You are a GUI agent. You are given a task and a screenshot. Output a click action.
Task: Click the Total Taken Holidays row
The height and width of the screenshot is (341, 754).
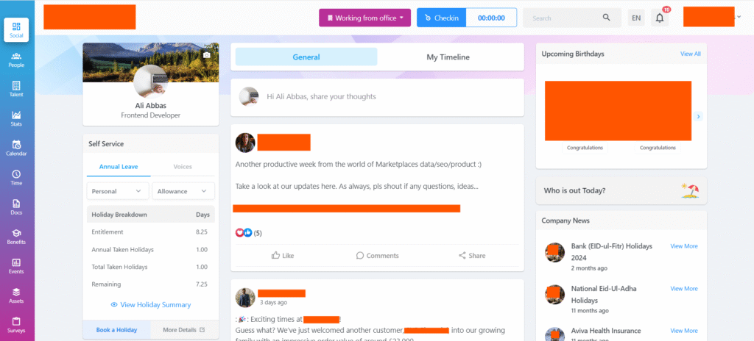tap(150, 267)
